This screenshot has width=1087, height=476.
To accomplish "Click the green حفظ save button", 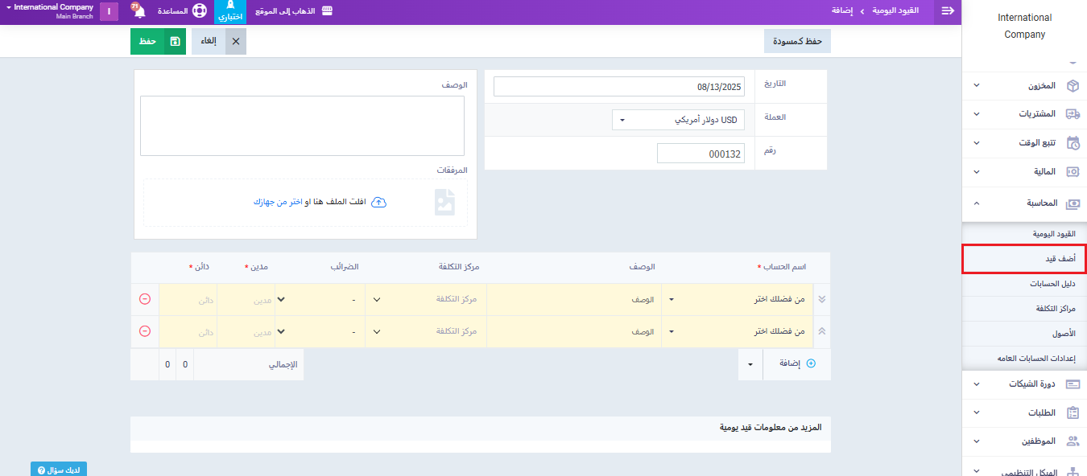I will [158, 41].
